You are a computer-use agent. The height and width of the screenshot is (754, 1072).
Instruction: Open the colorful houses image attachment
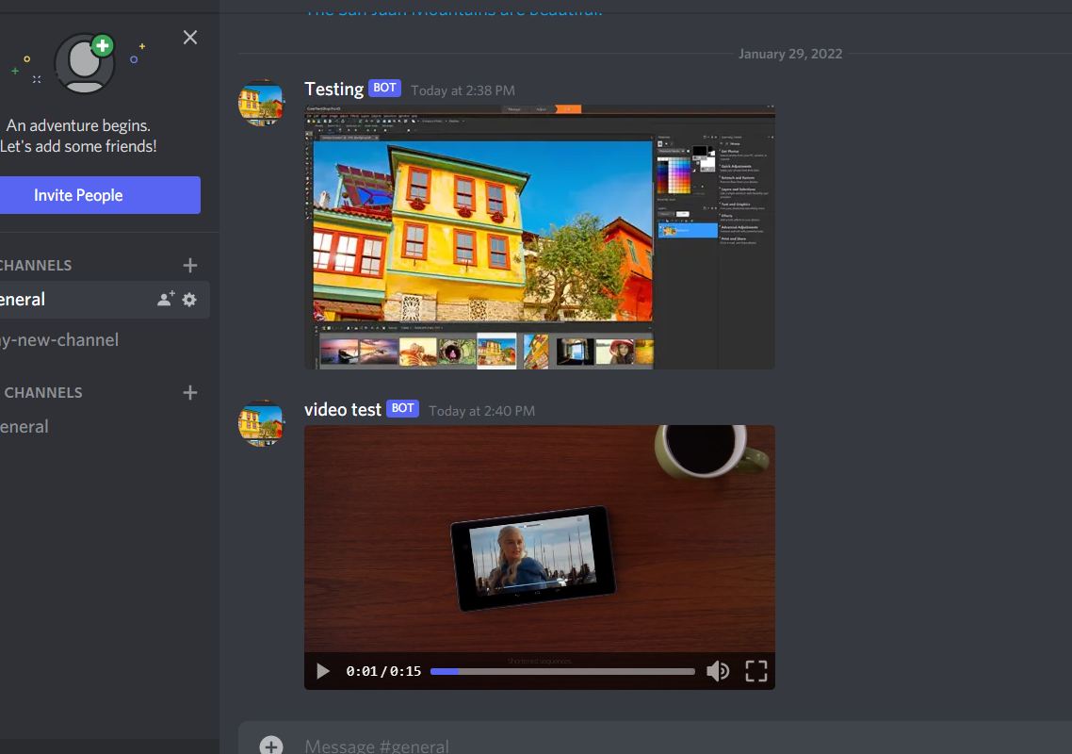click(539, 237)
